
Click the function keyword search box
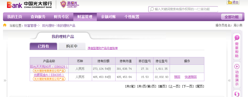[x=183, y=9]
